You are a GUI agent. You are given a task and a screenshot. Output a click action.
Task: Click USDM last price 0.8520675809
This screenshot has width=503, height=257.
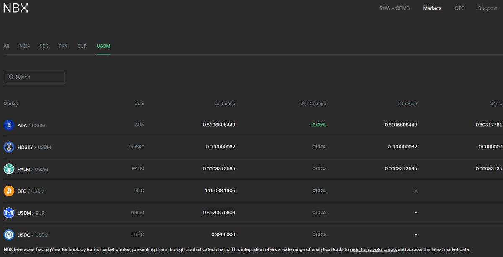219,212
